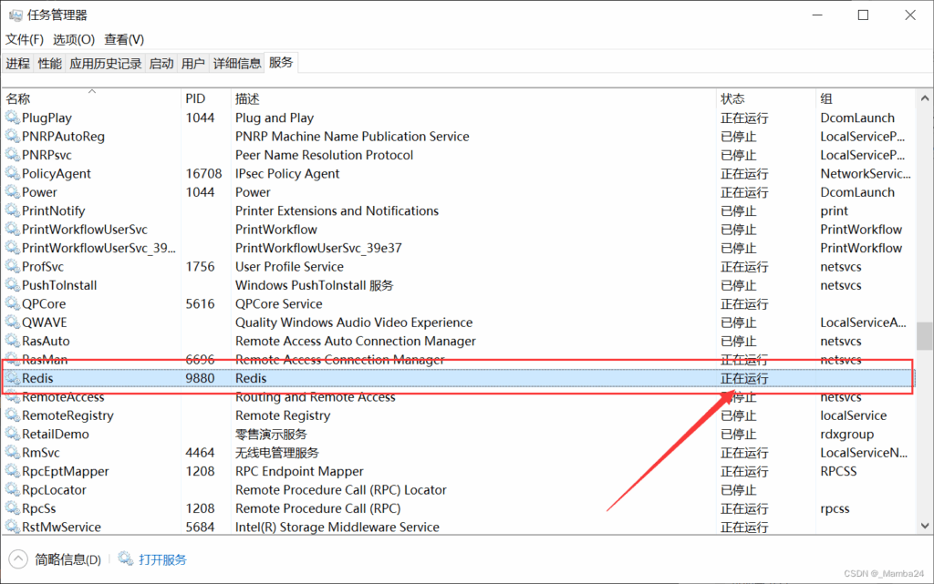Sort services by 状态 column header
The height and width of the screenshot is (584, 934).
coord(732,98)
